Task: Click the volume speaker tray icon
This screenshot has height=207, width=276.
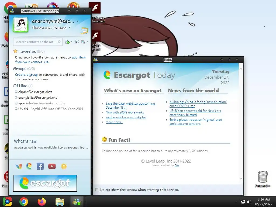Action: (x=249, y=202)
